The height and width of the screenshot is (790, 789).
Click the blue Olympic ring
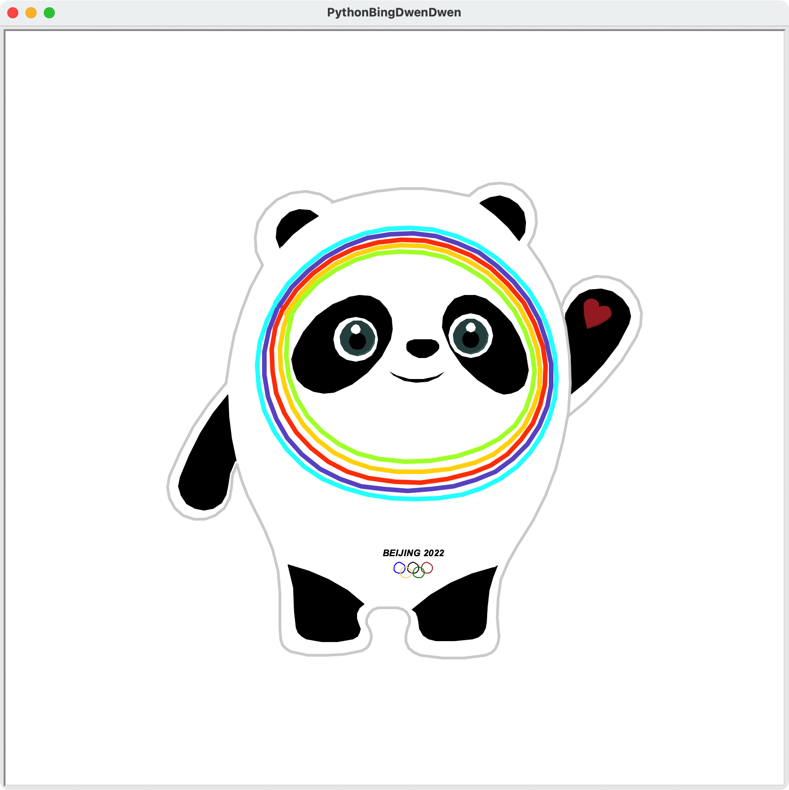(400, 568)
